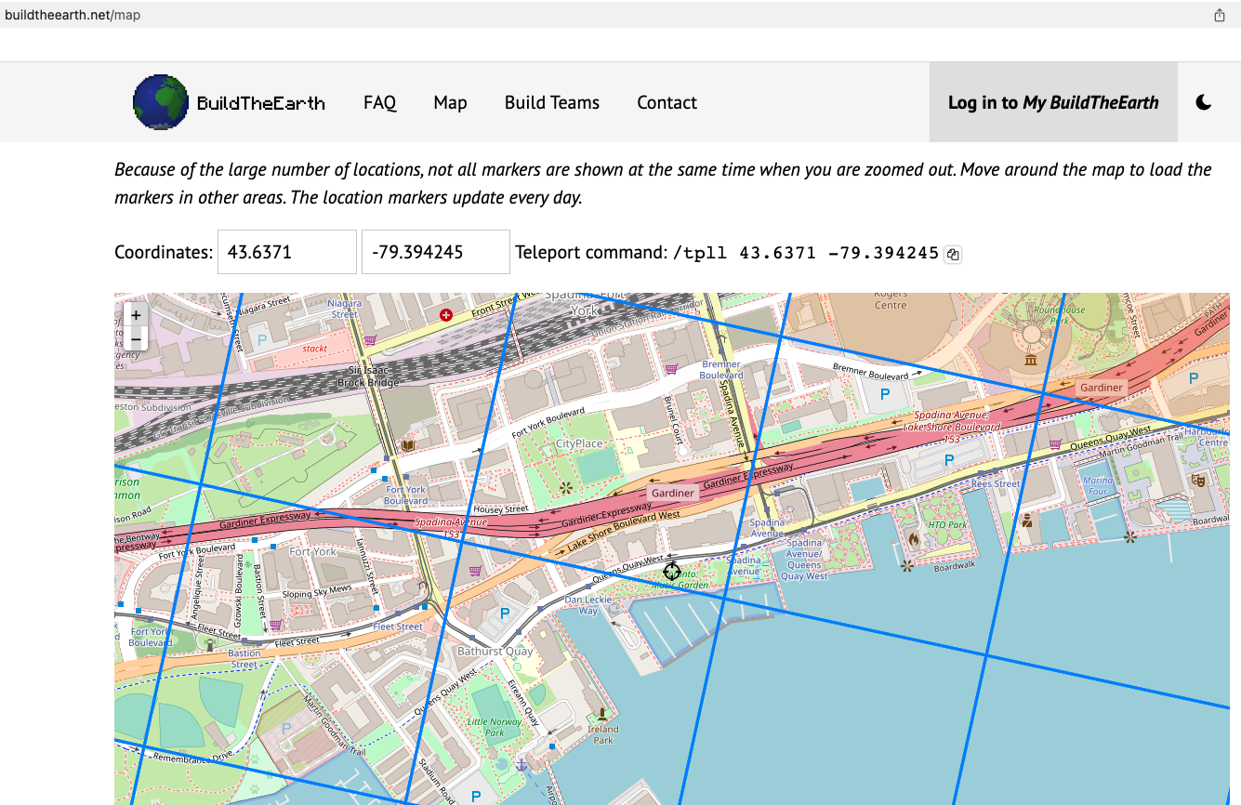Open the Contact link
This screenshot has width=1241, height=805.
point(667,102)
